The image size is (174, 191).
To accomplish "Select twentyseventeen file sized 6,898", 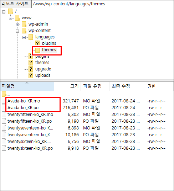I will point(30,128).
